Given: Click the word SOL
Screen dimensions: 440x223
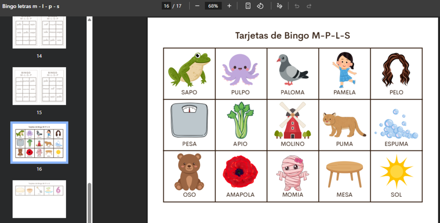Looking at the screenshot, I should (396, 195).
